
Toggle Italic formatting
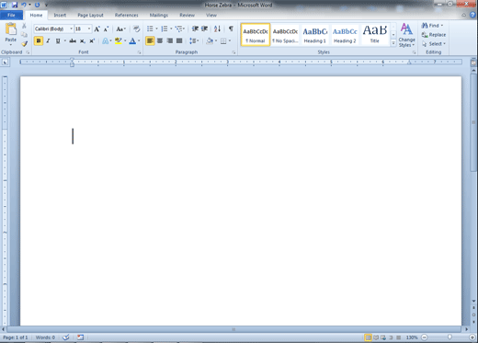(x=48, y=40)
